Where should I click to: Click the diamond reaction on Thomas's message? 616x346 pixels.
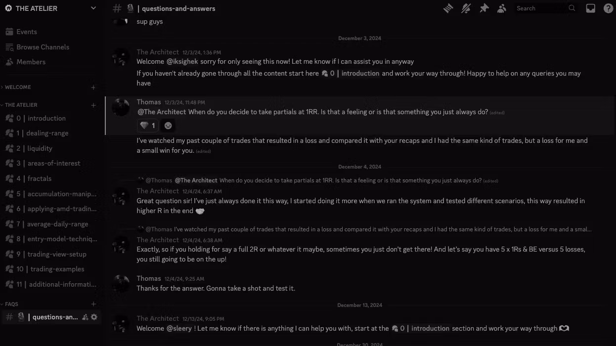tap(147, 126)
